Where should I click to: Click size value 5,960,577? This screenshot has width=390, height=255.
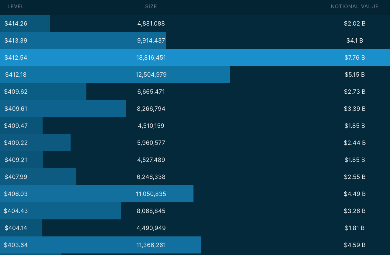(x=151, y=143)
